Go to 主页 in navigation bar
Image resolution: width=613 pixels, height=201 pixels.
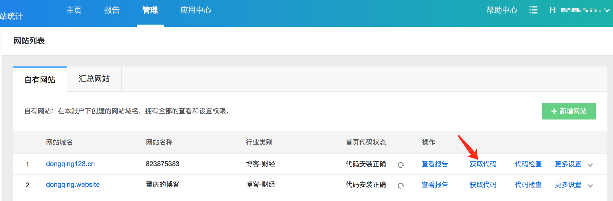coord(74,10)
